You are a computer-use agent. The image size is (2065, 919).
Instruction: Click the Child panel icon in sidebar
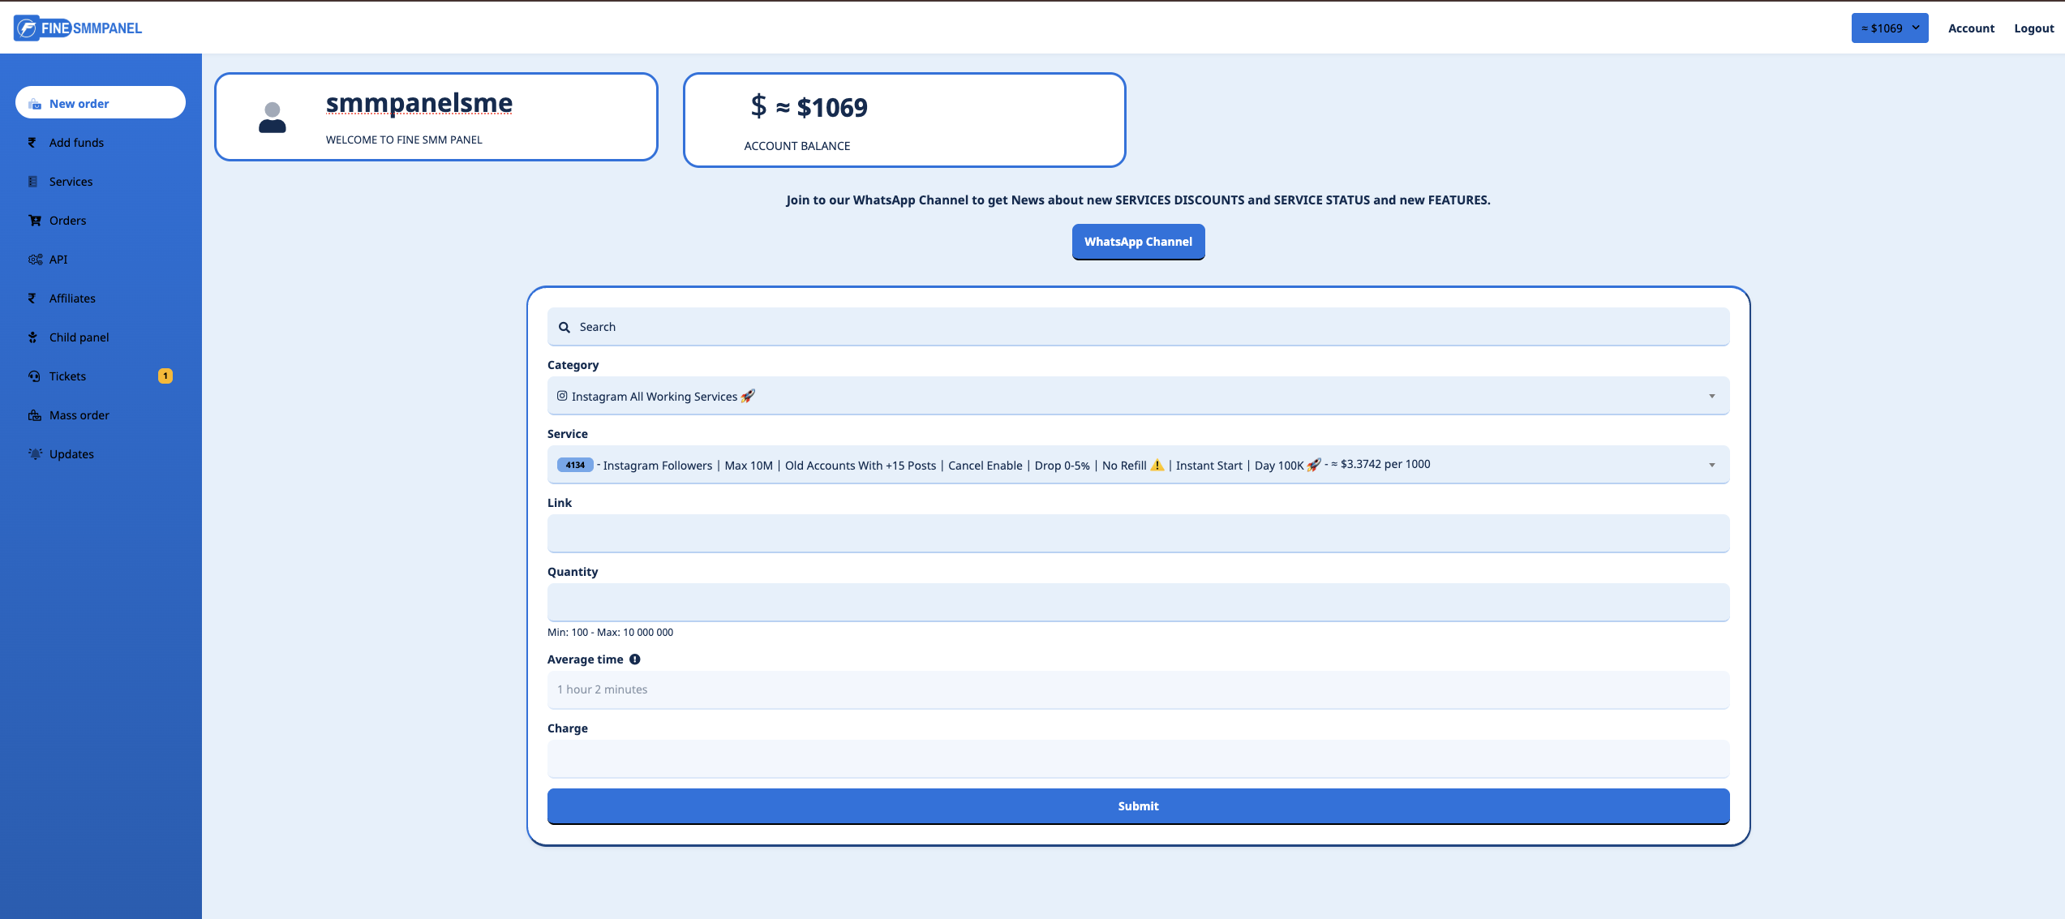coord(33,337)
